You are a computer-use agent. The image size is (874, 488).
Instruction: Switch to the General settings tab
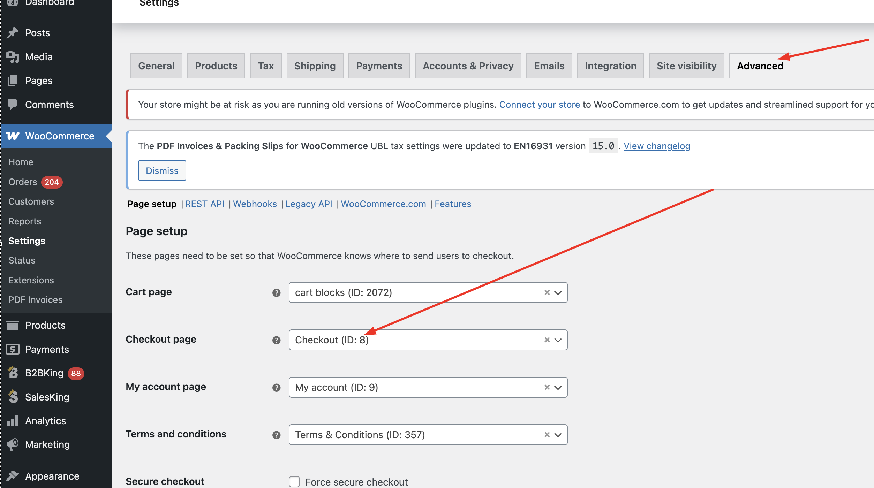pos(156,66)
